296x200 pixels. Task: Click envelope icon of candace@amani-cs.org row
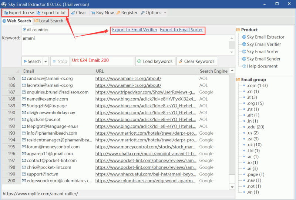24,78
